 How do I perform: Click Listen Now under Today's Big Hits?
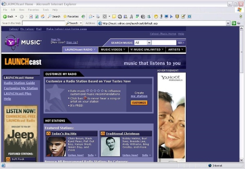pos(76,155)
